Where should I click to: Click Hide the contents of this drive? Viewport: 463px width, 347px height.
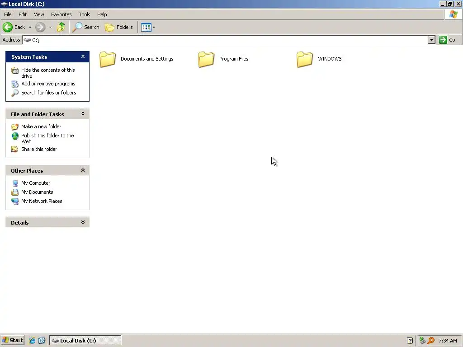pyautogui.click(x=48, y=73)
